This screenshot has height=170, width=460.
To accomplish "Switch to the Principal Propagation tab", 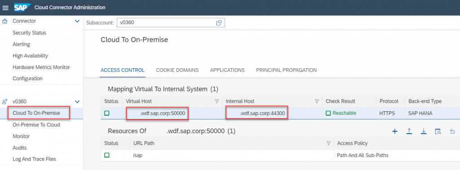I will 286,70.
